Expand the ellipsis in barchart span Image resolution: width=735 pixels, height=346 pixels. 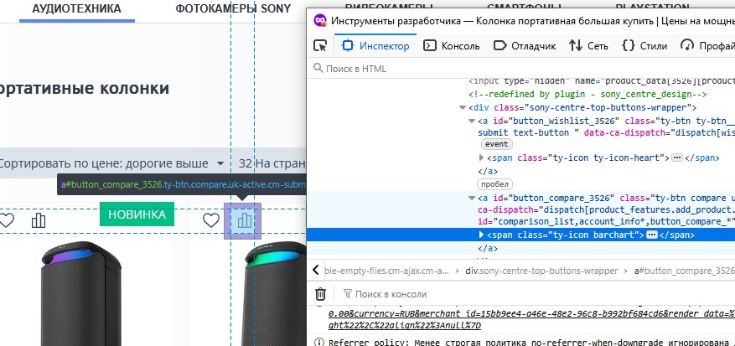coord(652,235)
